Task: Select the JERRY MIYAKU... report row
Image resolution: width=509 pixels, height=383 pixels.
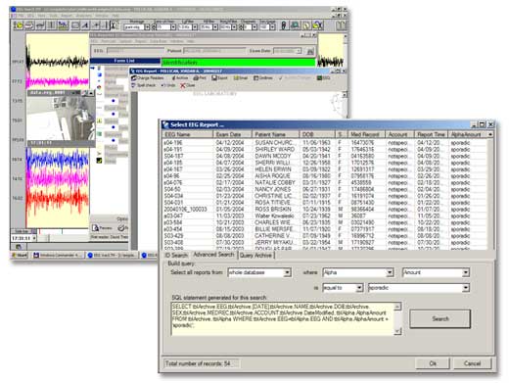Action: [324, 243]
